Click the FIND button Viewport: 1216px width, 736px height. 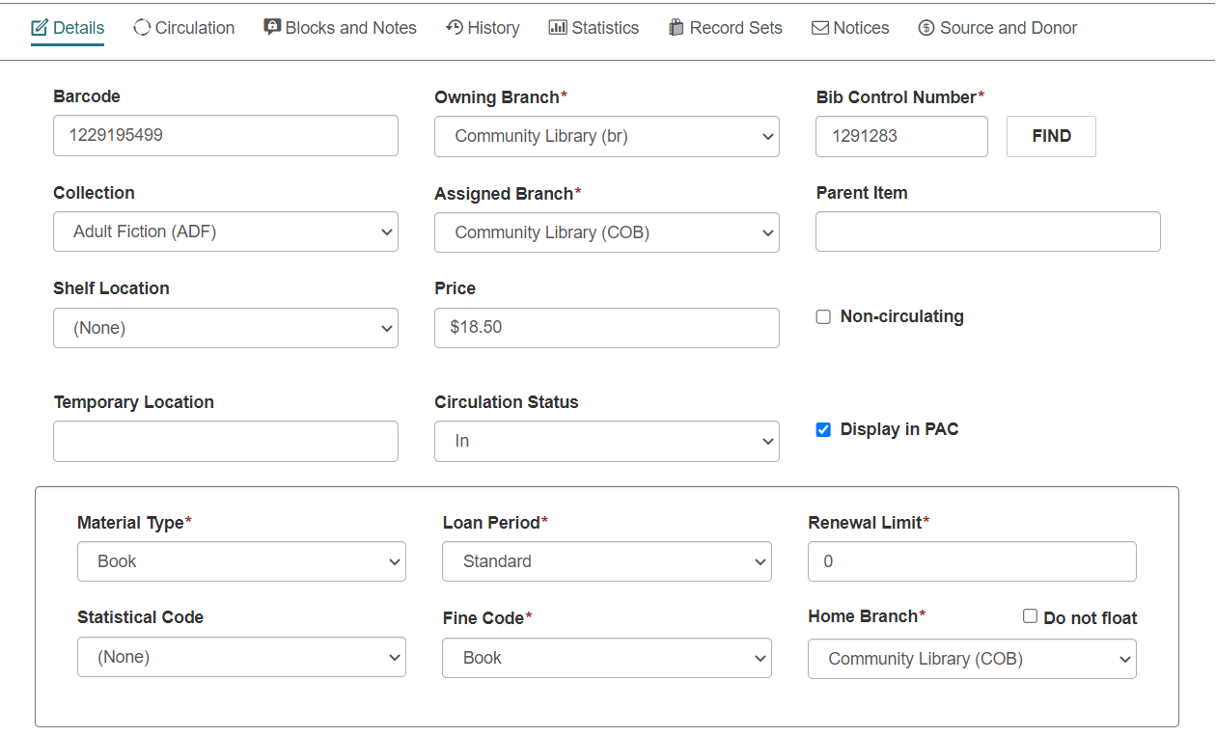coord(1051,136)
